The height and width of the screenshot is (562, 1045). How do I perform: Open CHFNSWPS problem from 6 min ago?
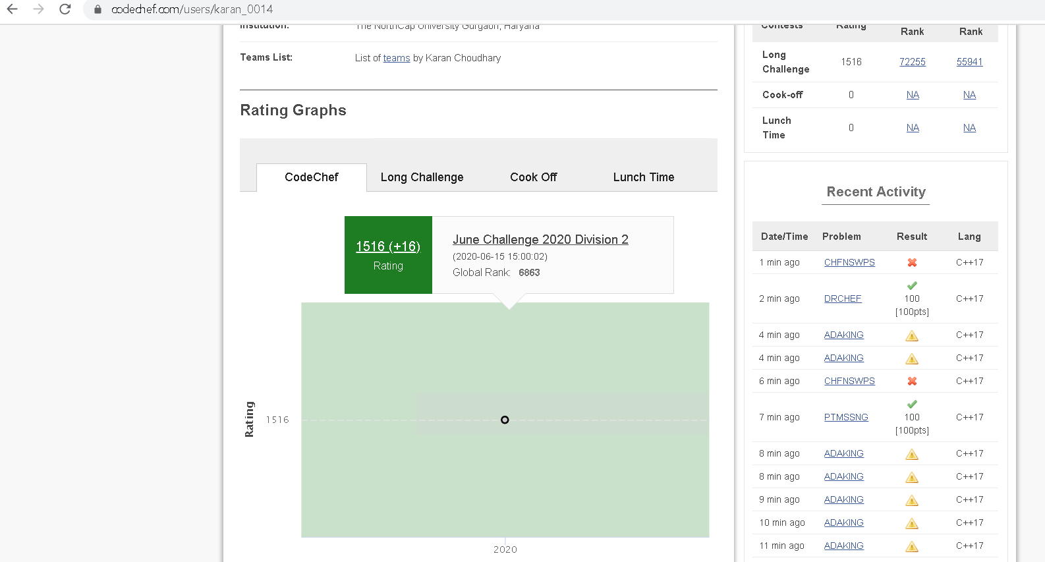click(849, 381)
